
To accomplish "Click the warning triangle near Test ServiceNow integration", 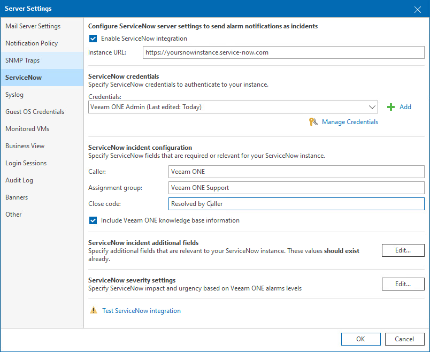I will coord(95,310).
